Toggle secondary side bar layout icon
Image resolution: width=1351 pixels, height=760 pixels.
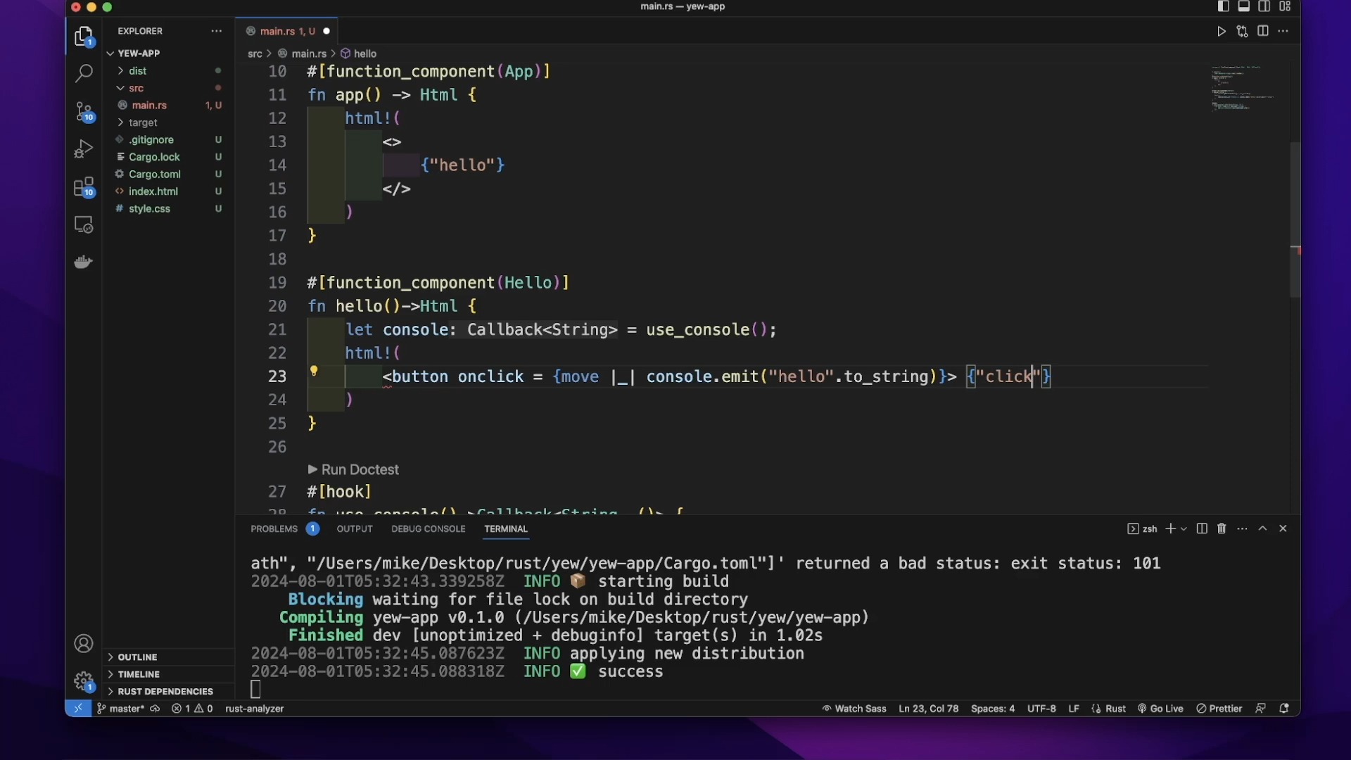pos(1264,7)
